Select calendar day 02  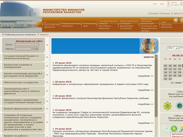pos(165,66)
